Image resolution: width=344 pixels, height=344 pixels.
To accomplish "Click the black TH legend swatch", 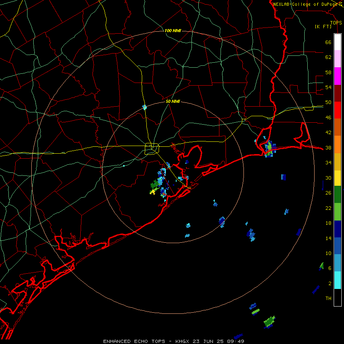I will coord(338,297).
